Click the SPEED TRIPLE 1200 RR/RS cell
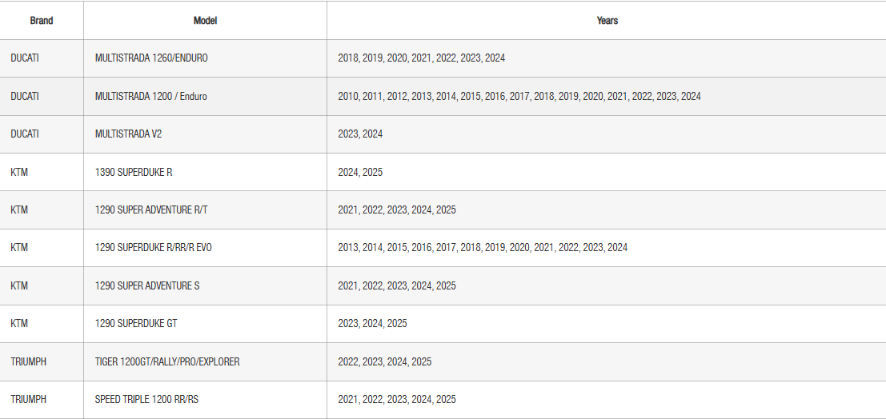This screenshot has width=886, height=419. 146,399
